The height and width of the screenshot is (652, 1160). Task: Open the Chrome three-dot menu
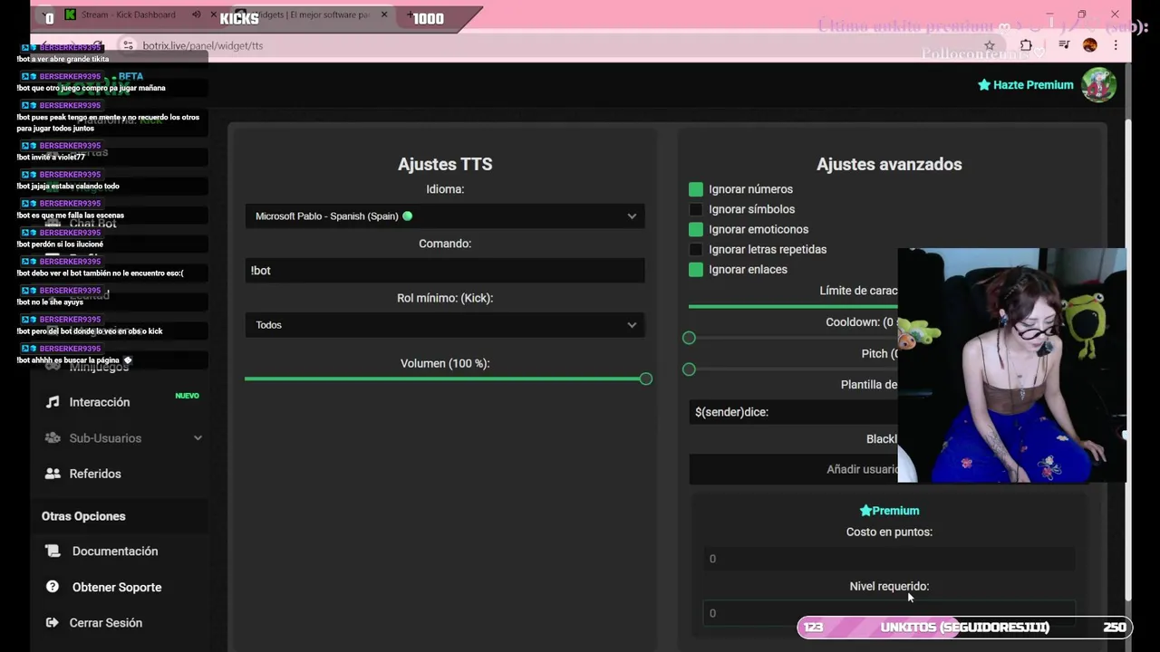[x=1116, y=45]
